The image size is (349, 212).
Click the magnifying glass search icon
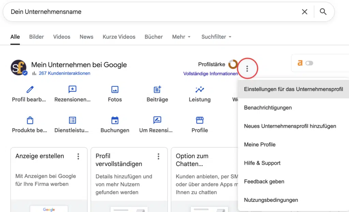[x=323, y=12]
